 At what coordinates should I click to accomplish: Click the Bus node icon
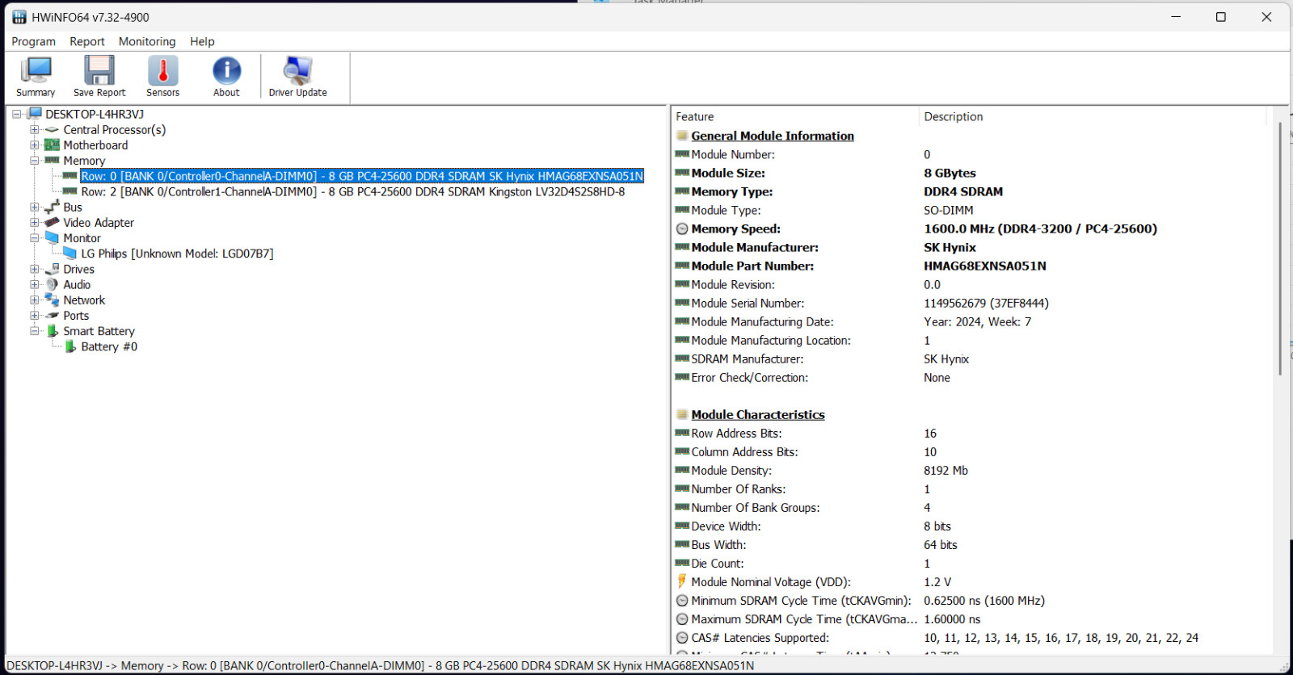[52, 207]
